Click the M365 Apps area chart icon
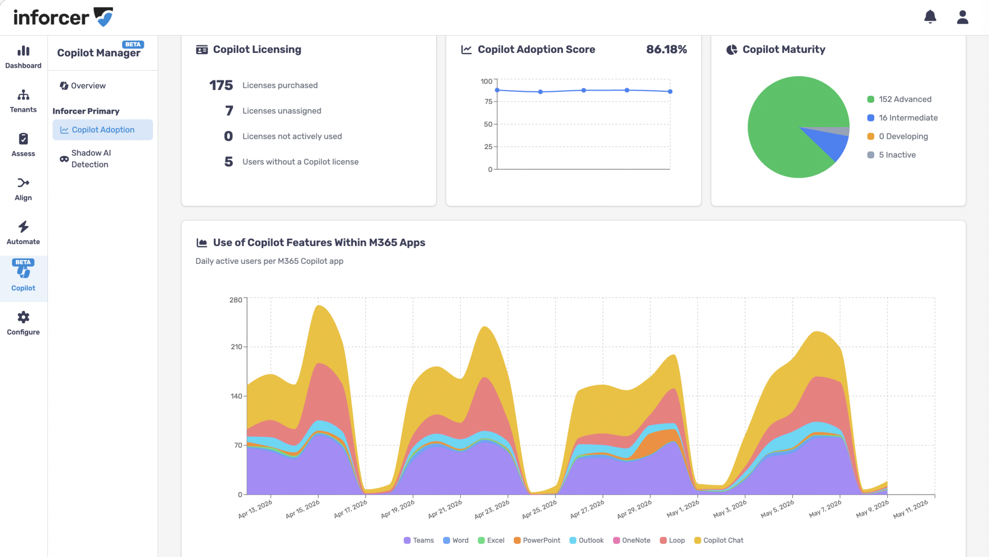 202,243
